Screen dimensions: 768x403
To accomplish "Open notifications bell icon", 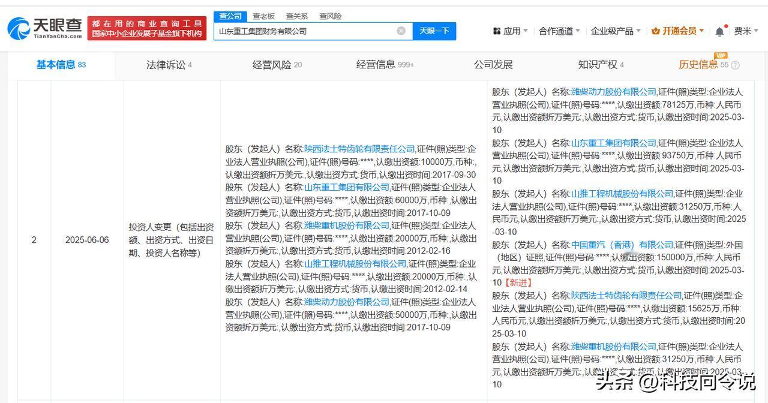I will coord(719,31).
